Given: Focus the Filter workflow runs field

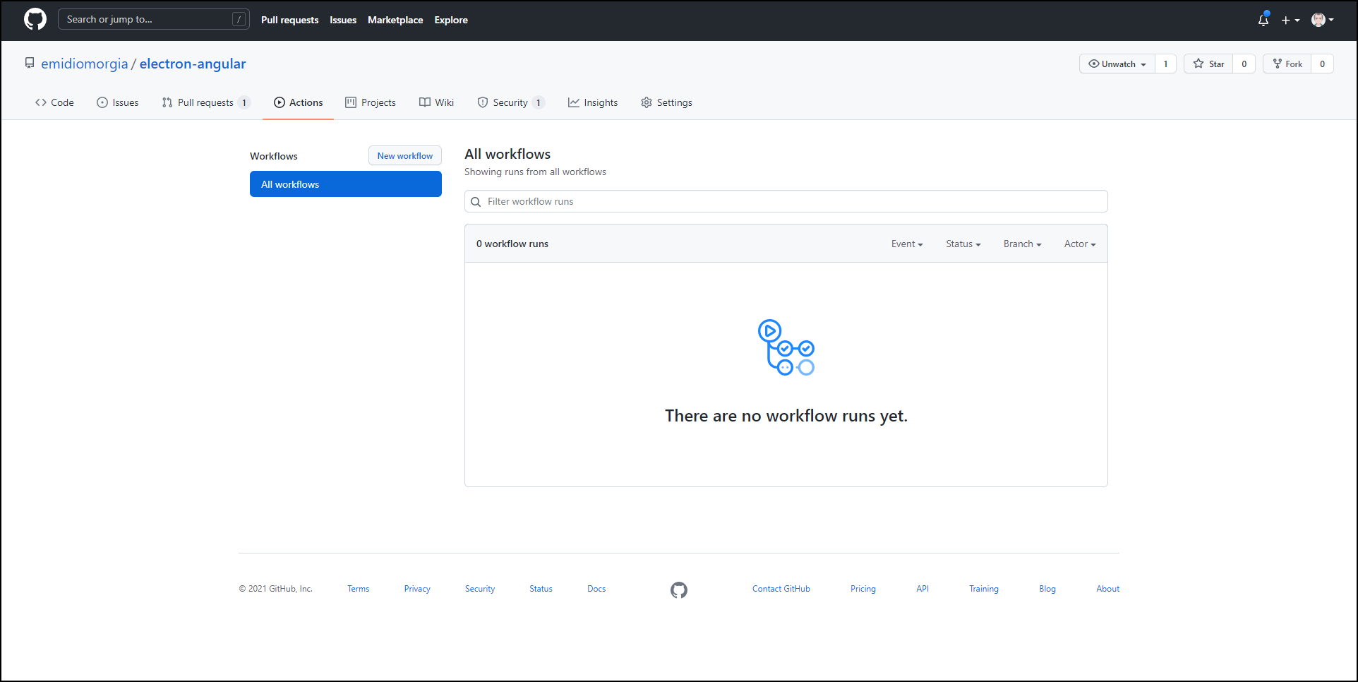Looking at the screenshot, I should (x=791, y=202).
